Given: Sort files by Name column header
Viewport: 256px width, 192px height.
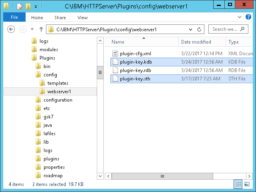Looking at the screenshot, I should pos(118,42).
